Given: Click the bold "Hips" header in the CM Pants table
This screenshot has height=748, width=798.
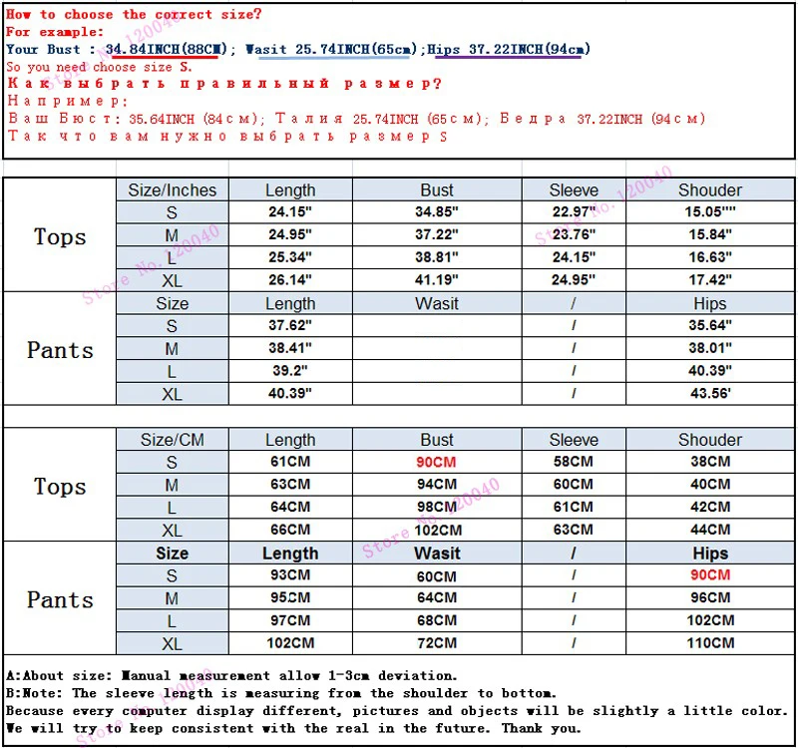Looking at the screenshot, I should click(710, 554).
